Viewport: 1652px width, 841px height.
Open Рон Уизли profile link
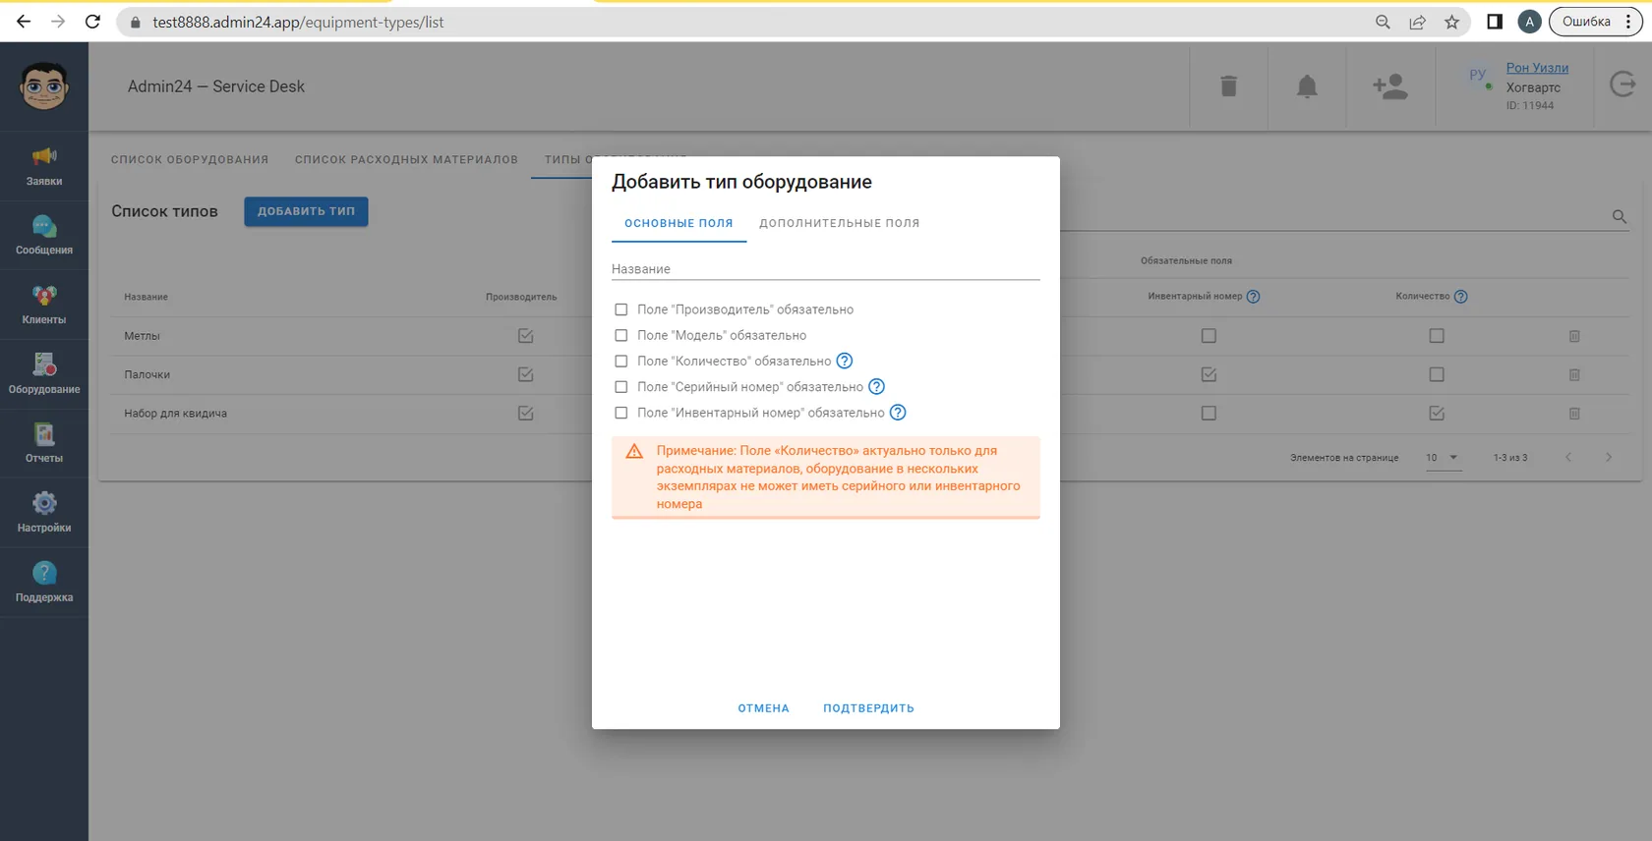pos(1537,68)
